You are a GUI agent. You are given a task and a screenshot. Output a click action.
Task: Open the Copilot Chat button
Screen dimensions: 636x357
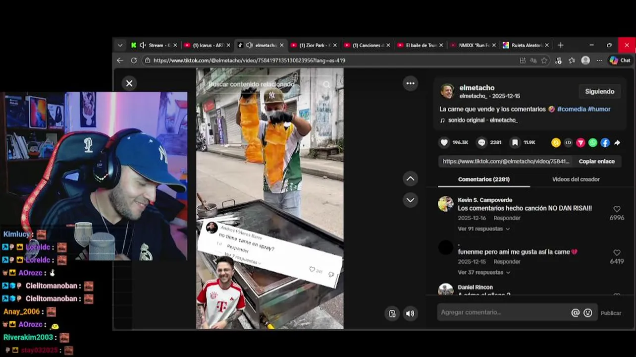click(620, 60)
